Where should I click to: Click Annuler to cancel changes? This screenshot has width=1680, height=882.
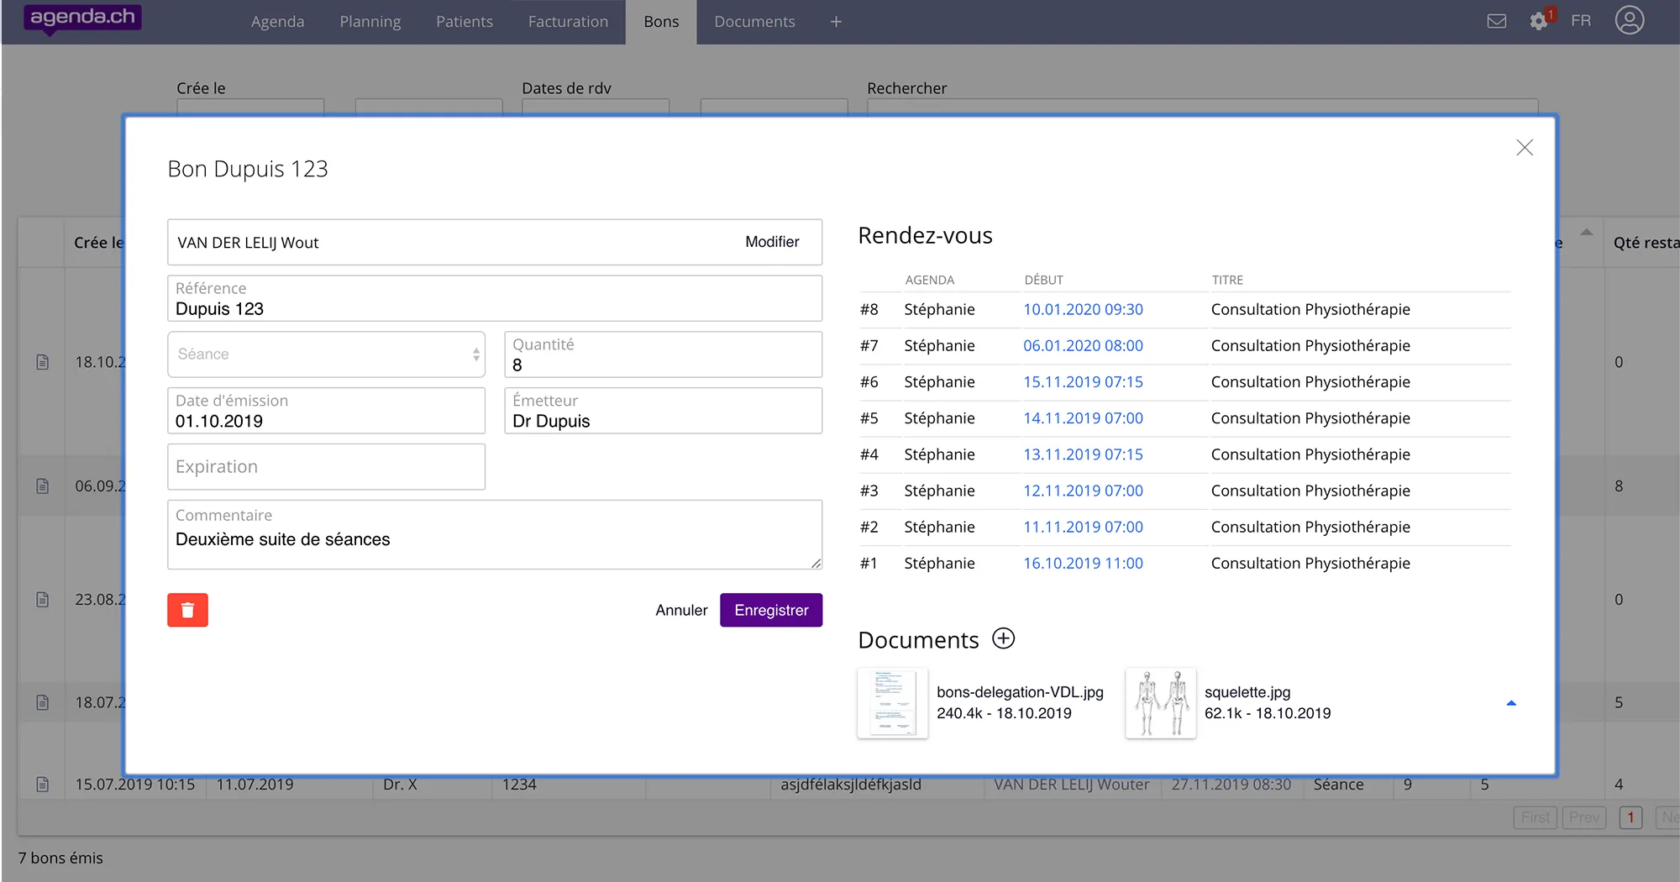tap(681, 610)
